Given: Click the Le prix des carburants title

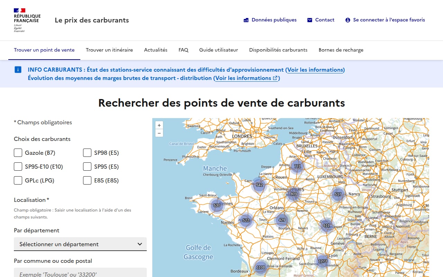Looking at the screenshot, I should [x=92, y=20].
